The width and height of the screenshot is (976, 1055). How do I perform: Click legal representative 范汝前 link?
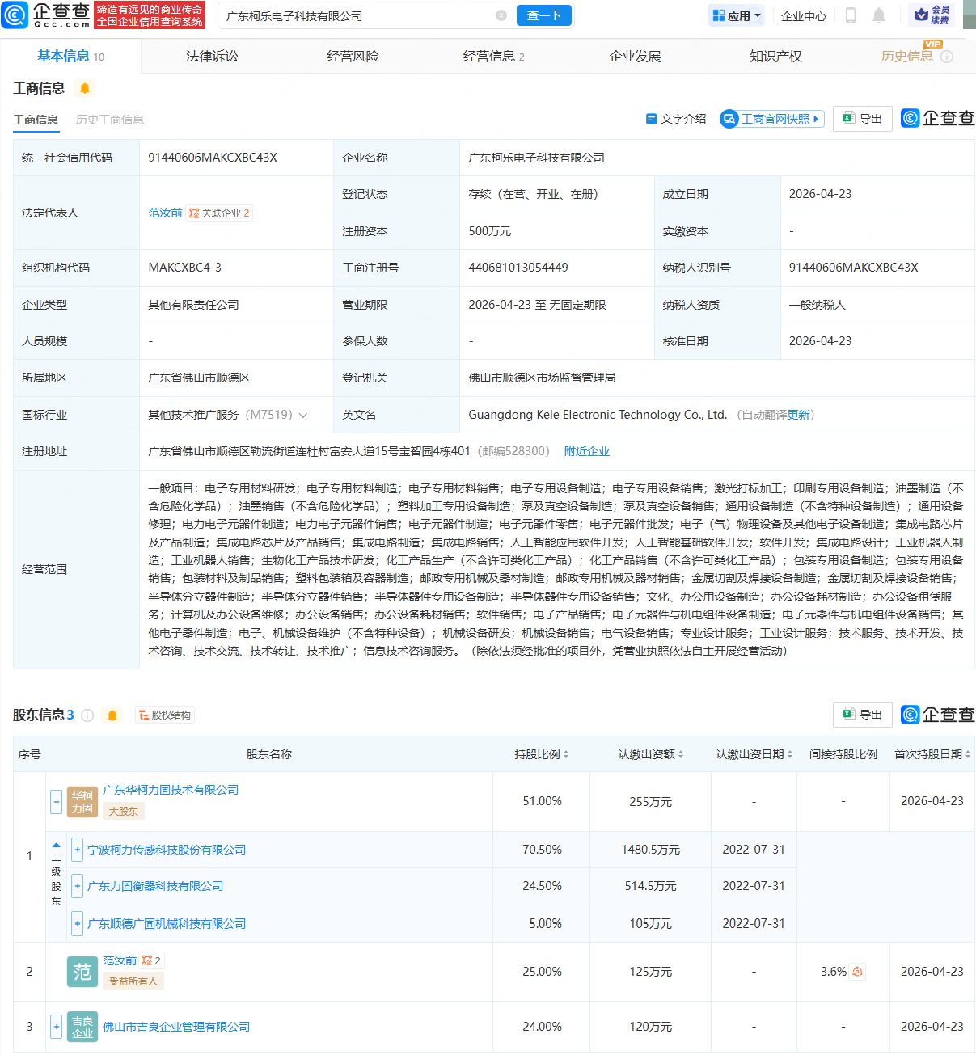click(x=165, y=213)
